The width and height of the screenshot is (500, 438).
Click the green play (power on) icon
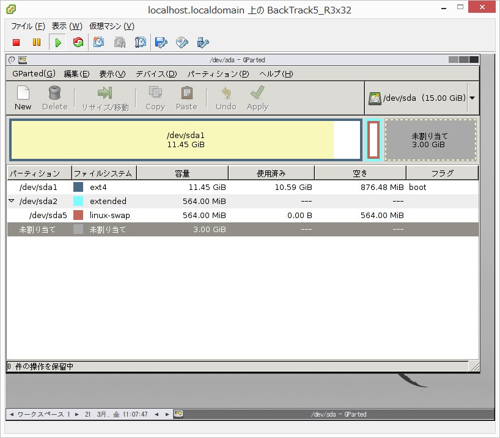[57, 42]
